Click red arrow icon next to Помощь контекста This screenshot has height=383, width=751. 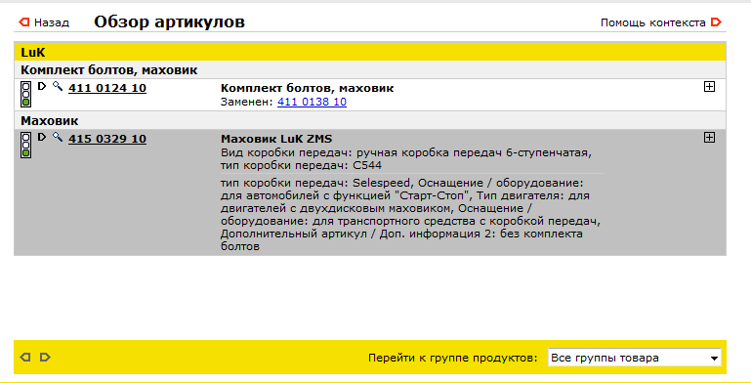[716, 22]
